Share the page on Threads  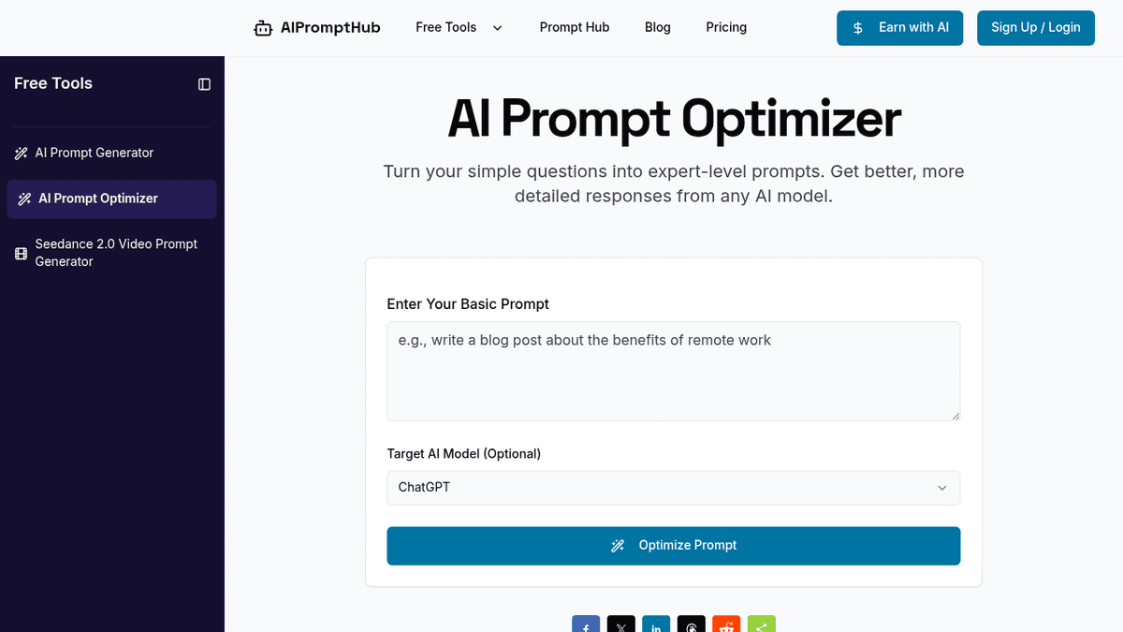692,625
